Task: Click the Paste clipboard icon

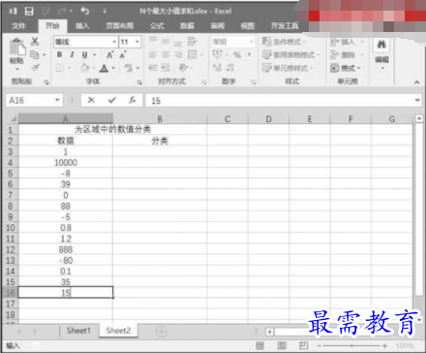Action: (16, 48)
